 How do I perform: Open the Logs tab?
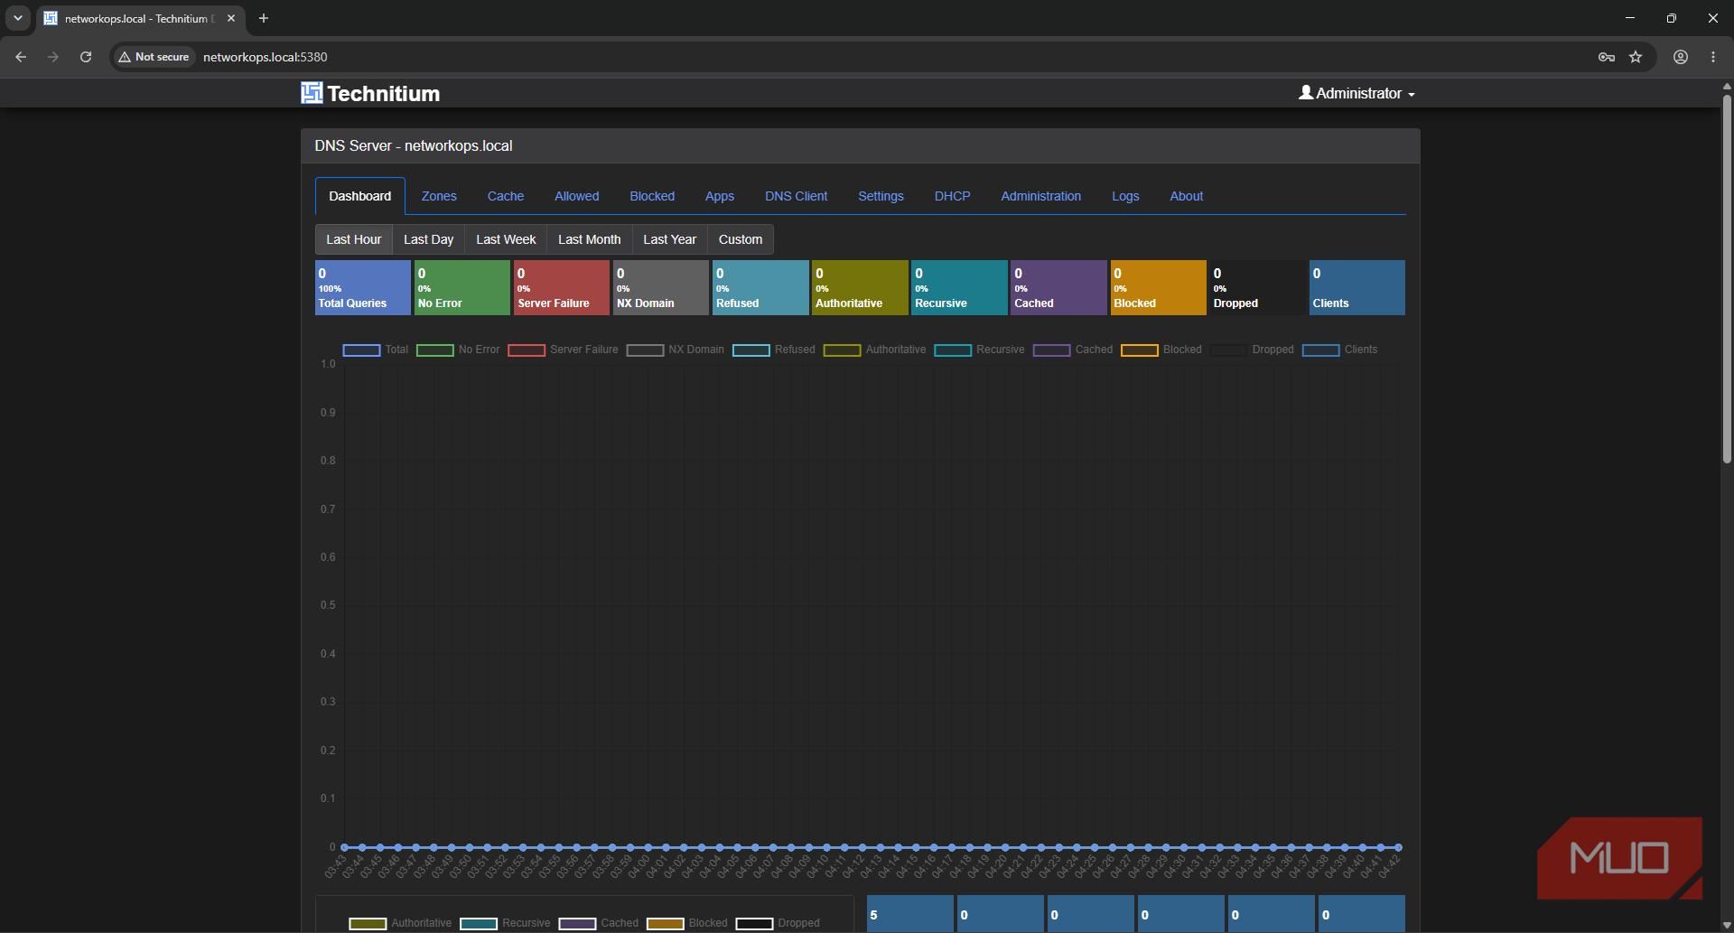[1125, 196]
